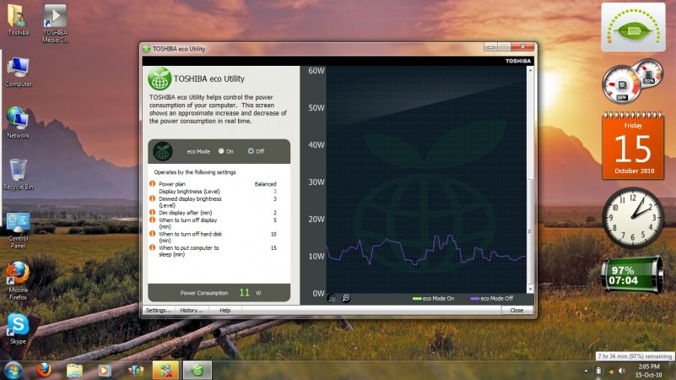Open the Windows Start menu
The image size is (676, 380).
(x=14, y=370)
